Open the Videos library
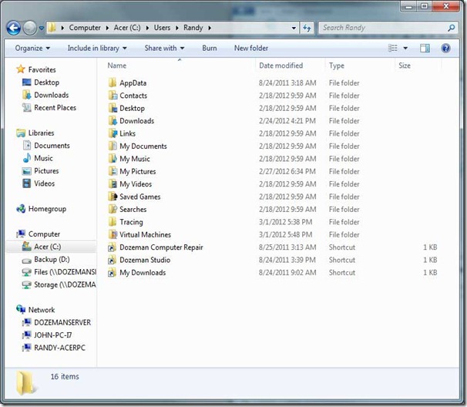467x407 pixels. click(44, 183)
